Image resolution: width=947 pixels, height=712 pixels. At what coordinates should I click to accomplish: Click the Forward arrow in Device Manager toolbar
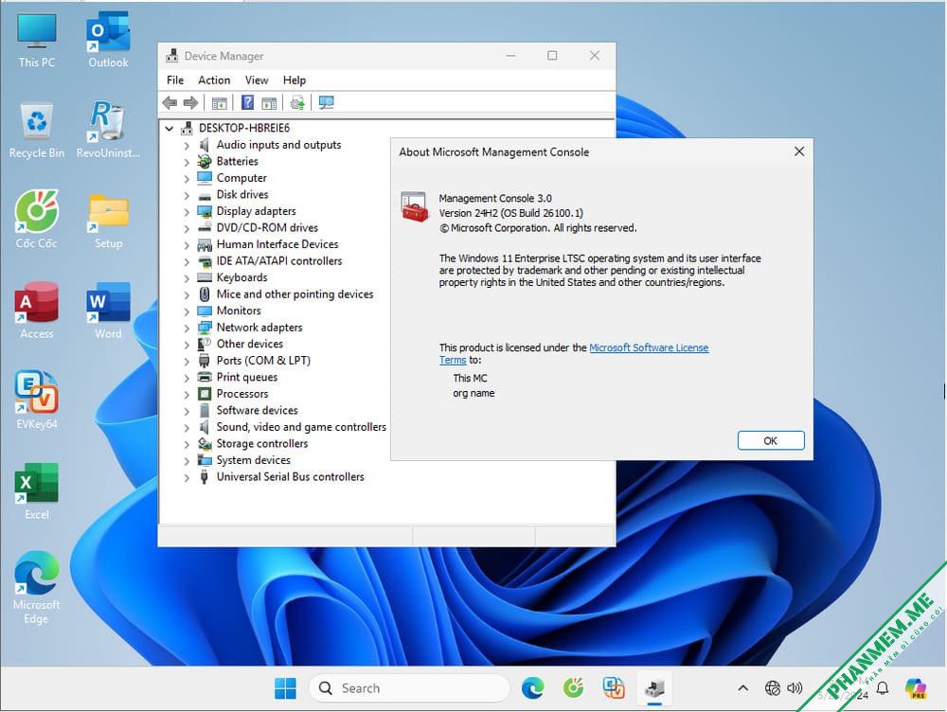pyautogui.click(x=190, y=102)
